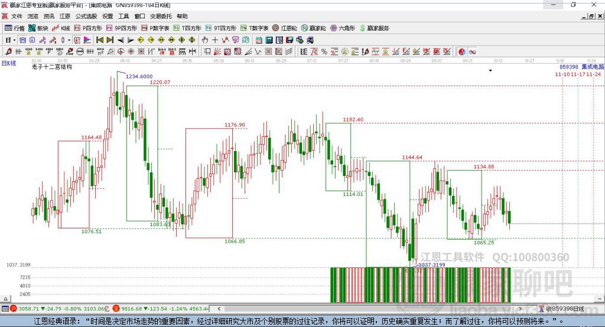Click the 老子十二宫结构 title text
The height and width of the screenshot is (327, 605).
52,67
